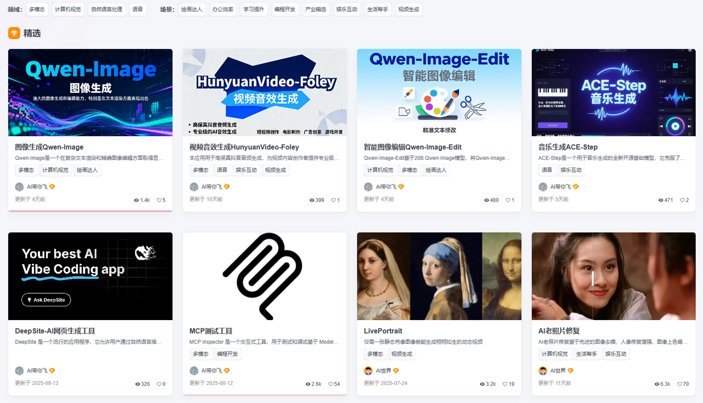Viewport: 703px width, 403px height.
Task: Click 更新于 2025-08-13 text on DeepSite card
Action: pos(37,383)
